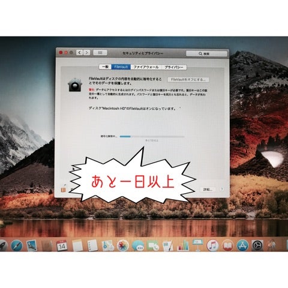Click the FileVault house safe icon

tap(74, 85)
